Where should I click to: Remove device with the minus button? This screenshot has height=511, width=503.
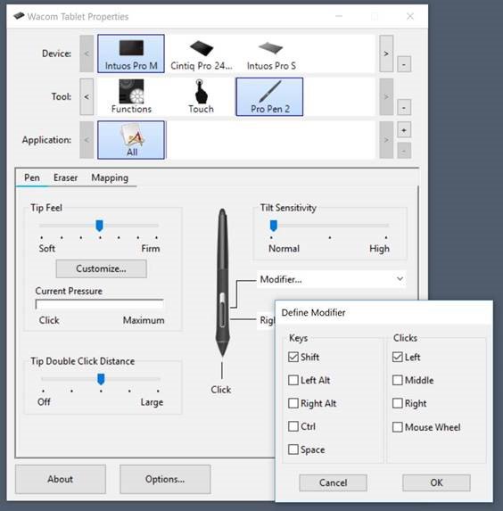coord(404,64)
